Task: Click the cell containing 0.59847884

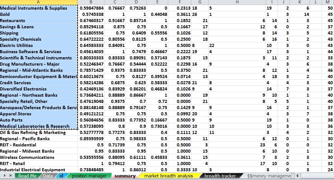Action: (91, 8)
